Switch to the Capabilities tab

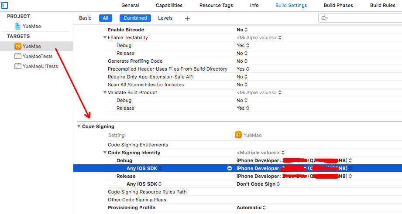169,5
